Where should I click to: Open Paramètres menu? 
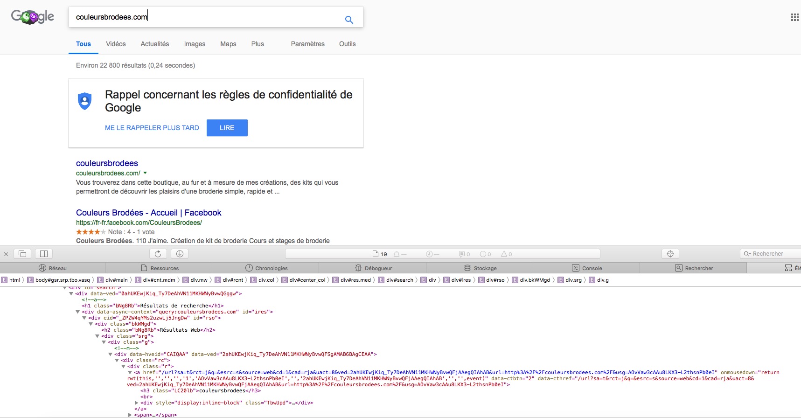tap(307, 44)
